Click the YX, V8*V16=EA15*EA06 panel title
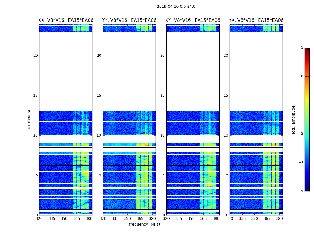This screenshot has width=314, height=239. coord(256,20)
